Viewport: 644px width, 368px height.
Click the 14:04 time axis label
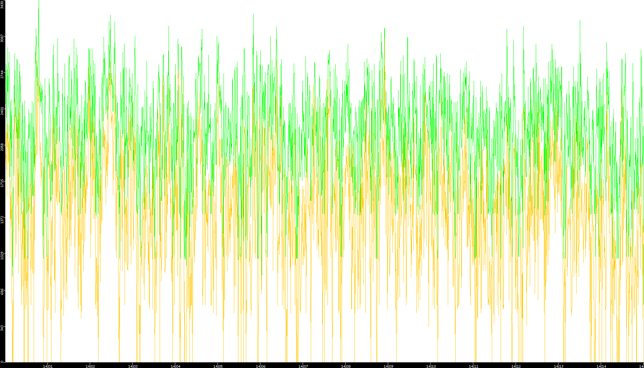[175, 366]
